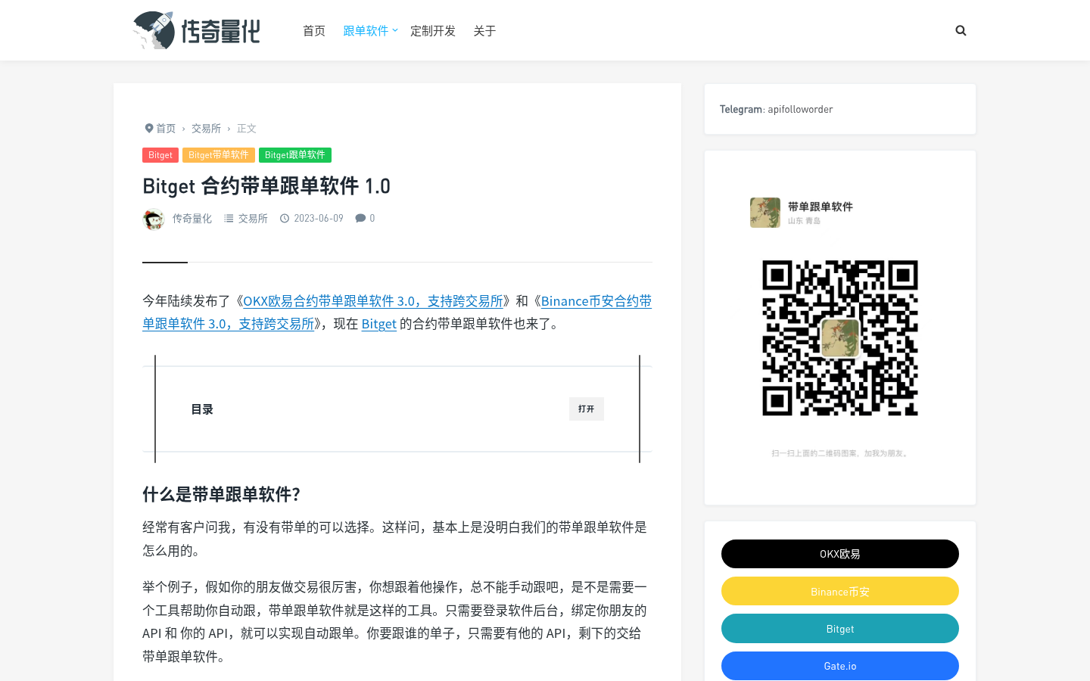Click the Bitget inline text link
This screenshot has width=1090, height=681.
379,324
